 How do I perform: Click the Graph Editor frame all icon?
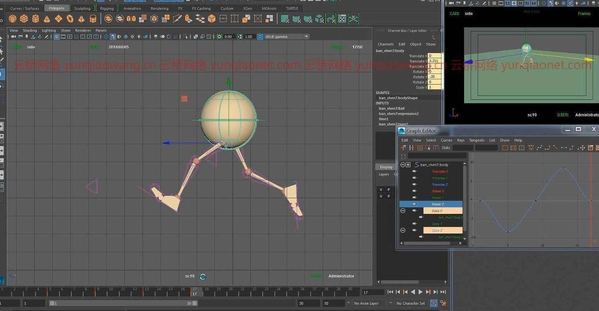[505, 148]
